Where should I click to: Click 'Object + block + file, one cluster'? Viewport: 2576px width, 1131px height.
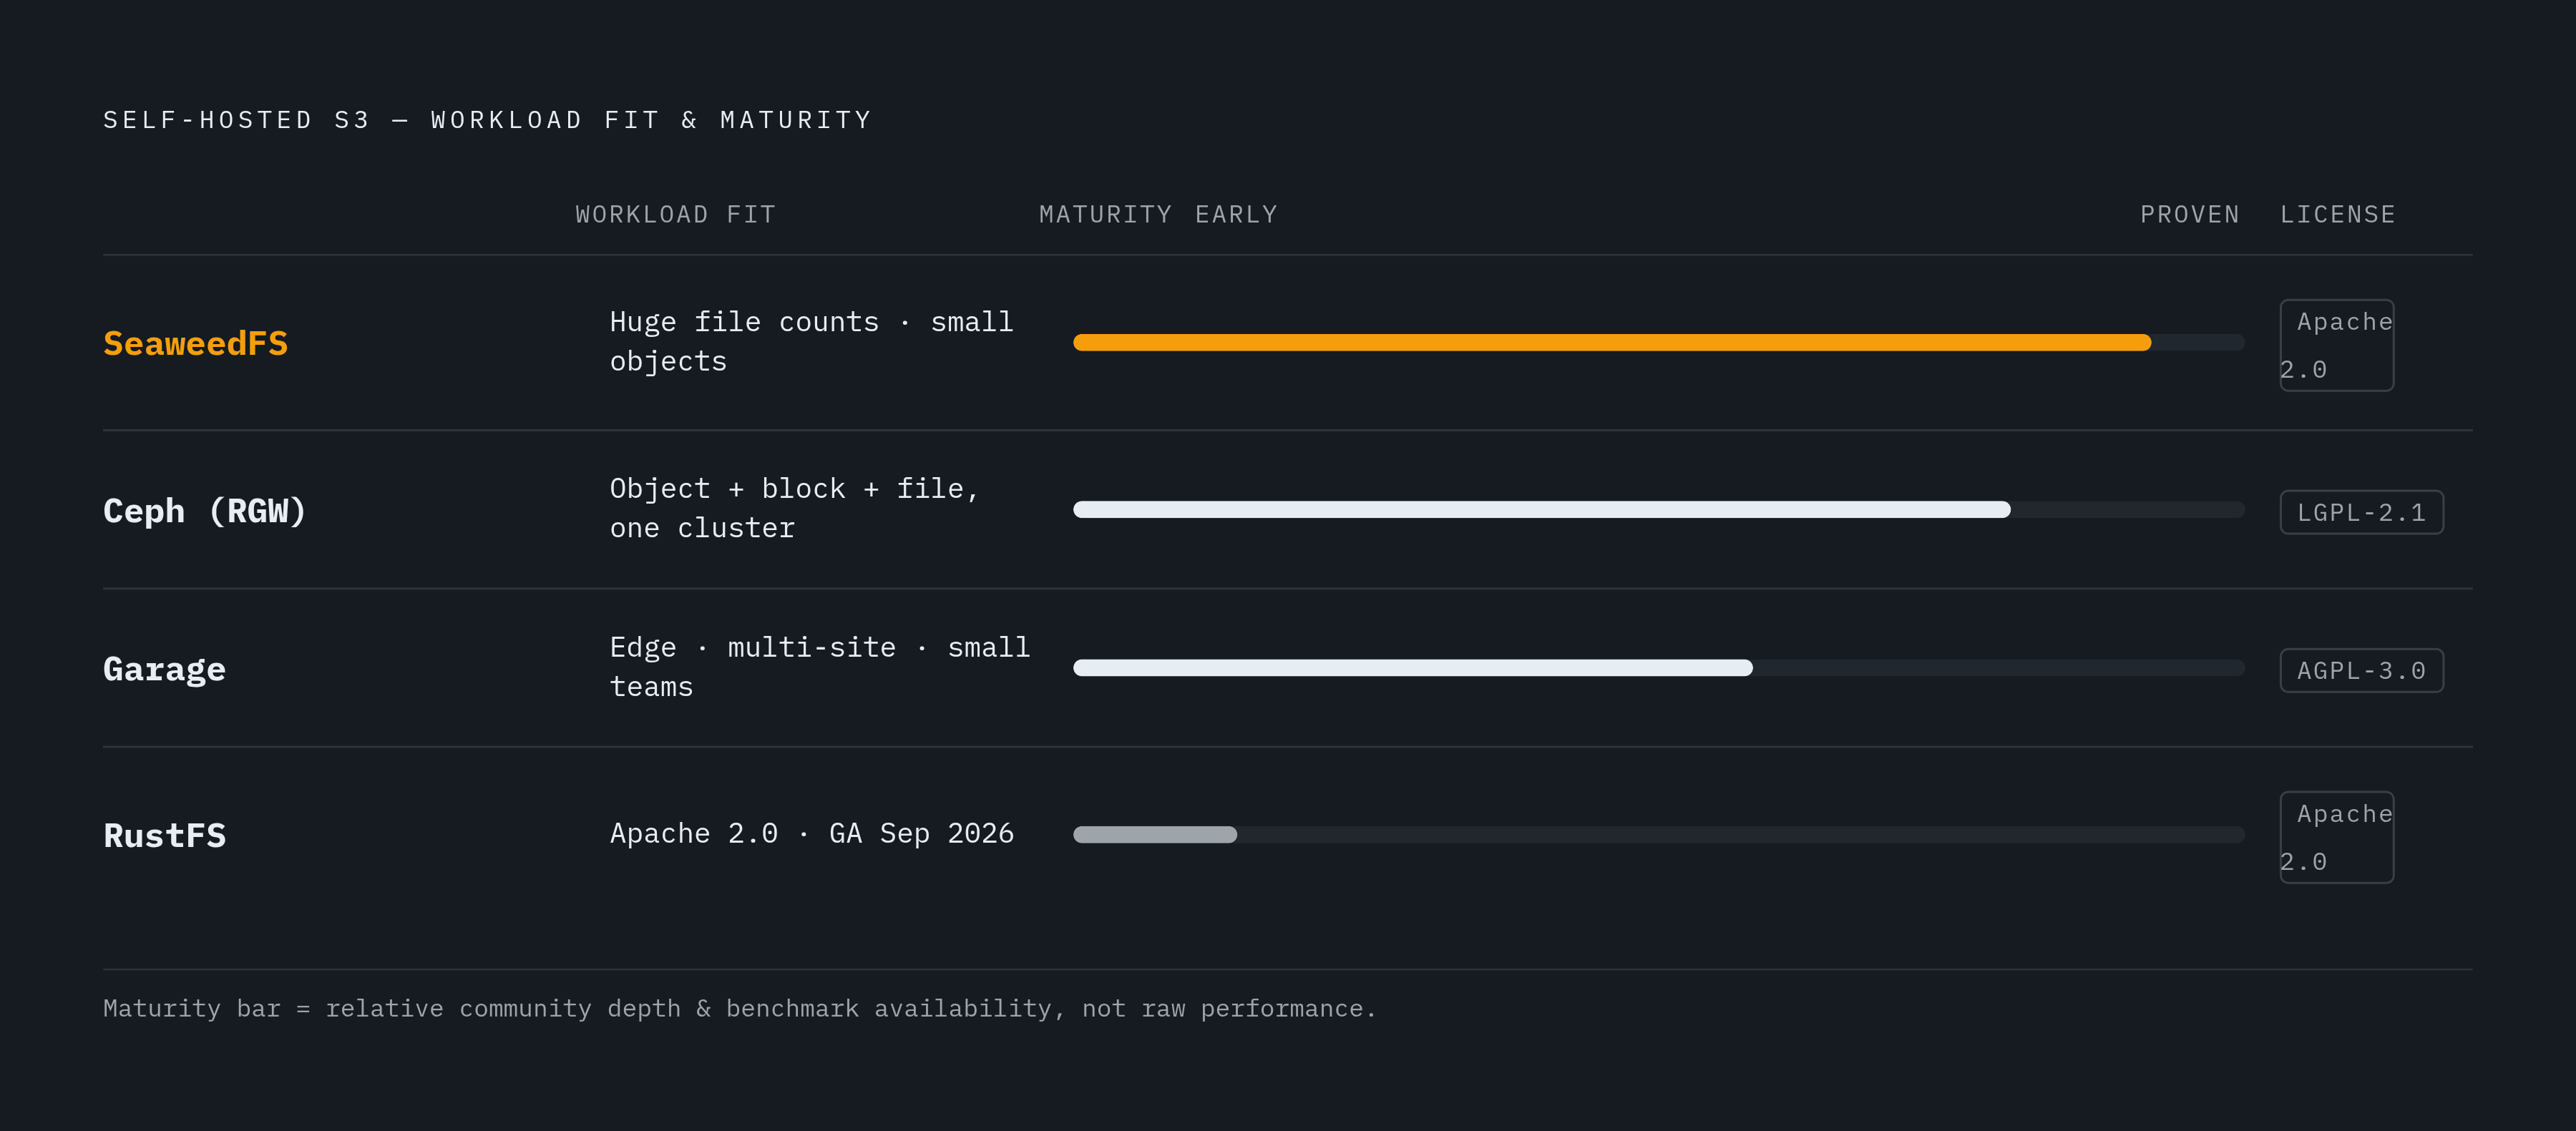(795, 509)
